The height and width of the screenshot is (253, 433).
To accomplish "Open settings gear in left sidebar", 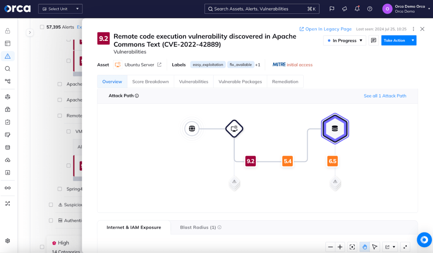I will [7, 241].
